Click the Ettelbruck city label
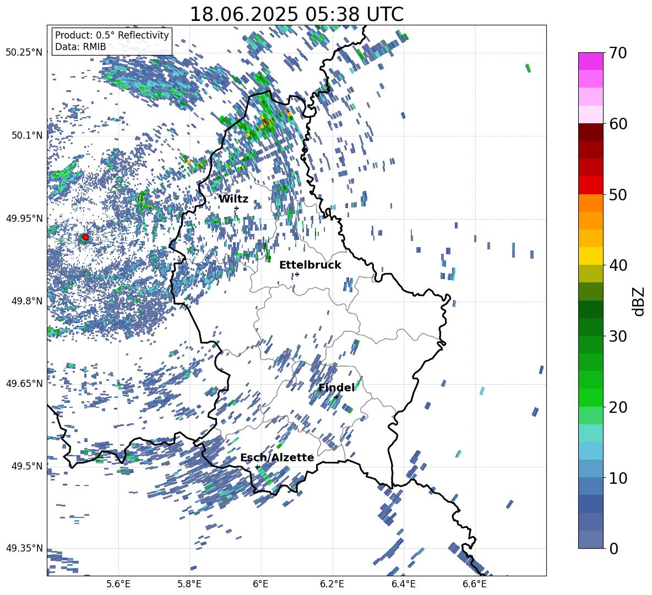Image resolution: width=652 pixels, height=595 pixels. [x=310, y=265]
